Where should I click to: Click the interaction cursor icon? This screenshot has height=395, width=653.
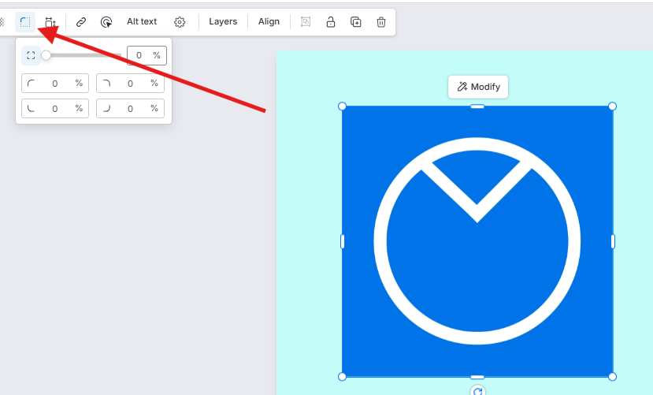click(x=106, y=22)
